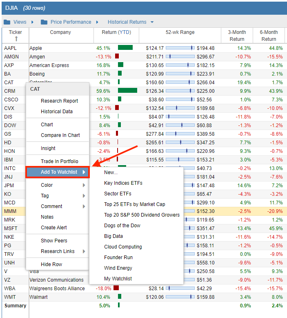Expand the Add To Watchlist submenu arrow
The height and width of the screenshot is (318, 287).
click(84, 172)
